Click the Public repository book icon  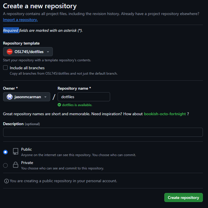[16, 152]
